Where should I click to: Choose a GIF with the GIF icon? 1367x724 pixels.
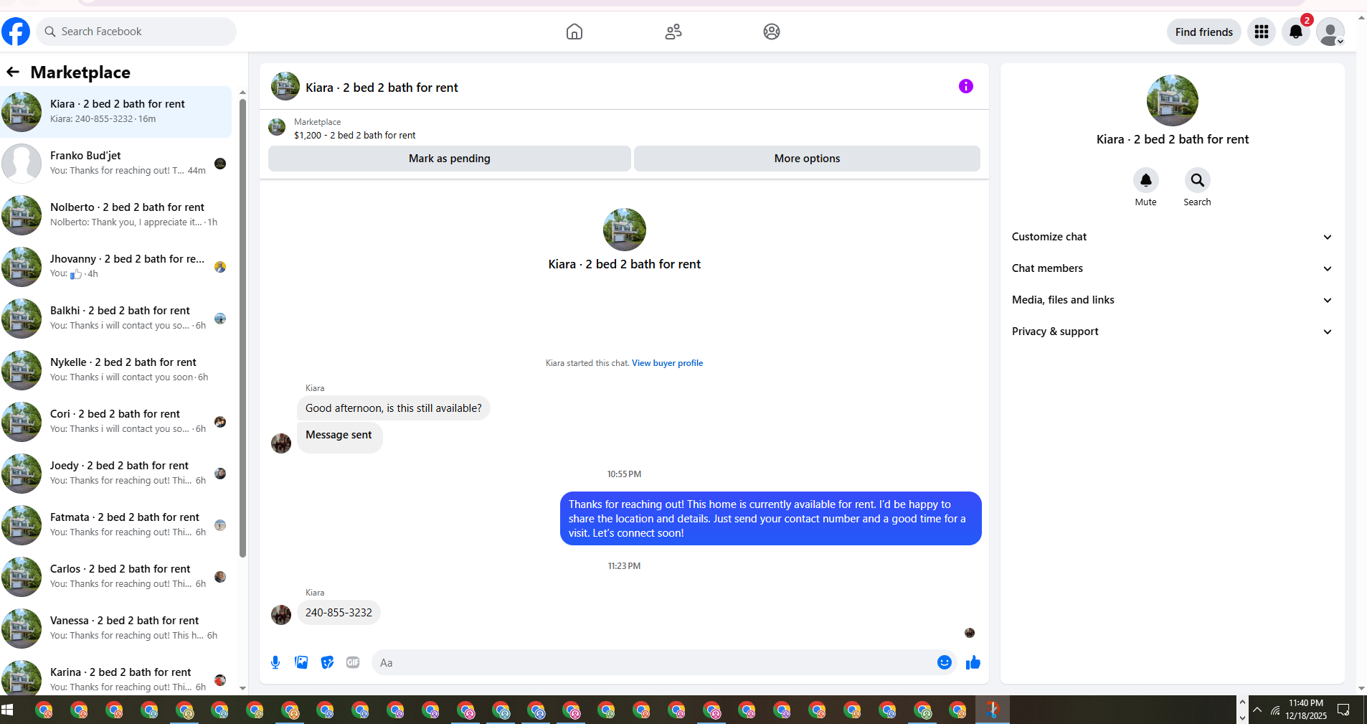pos(353,662)
